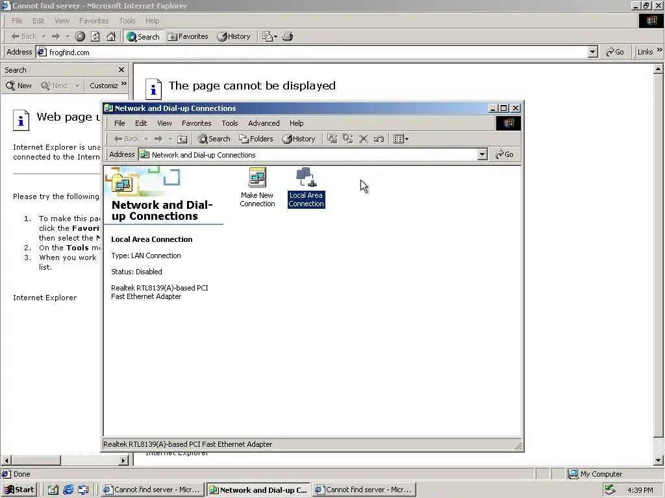Click Forward arrow in Internet Explorer toolbar
This screenshot has height=498, width=665.
coord(56,36)
